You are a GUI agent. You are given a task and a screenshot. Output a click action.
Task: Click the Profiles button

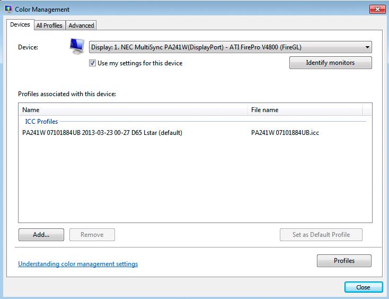click(x=344, y=261)
